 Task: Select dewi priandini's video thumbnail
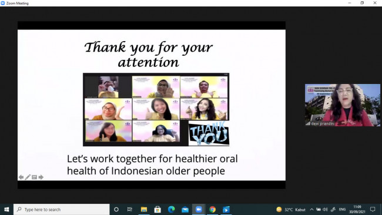click(343, 105)
